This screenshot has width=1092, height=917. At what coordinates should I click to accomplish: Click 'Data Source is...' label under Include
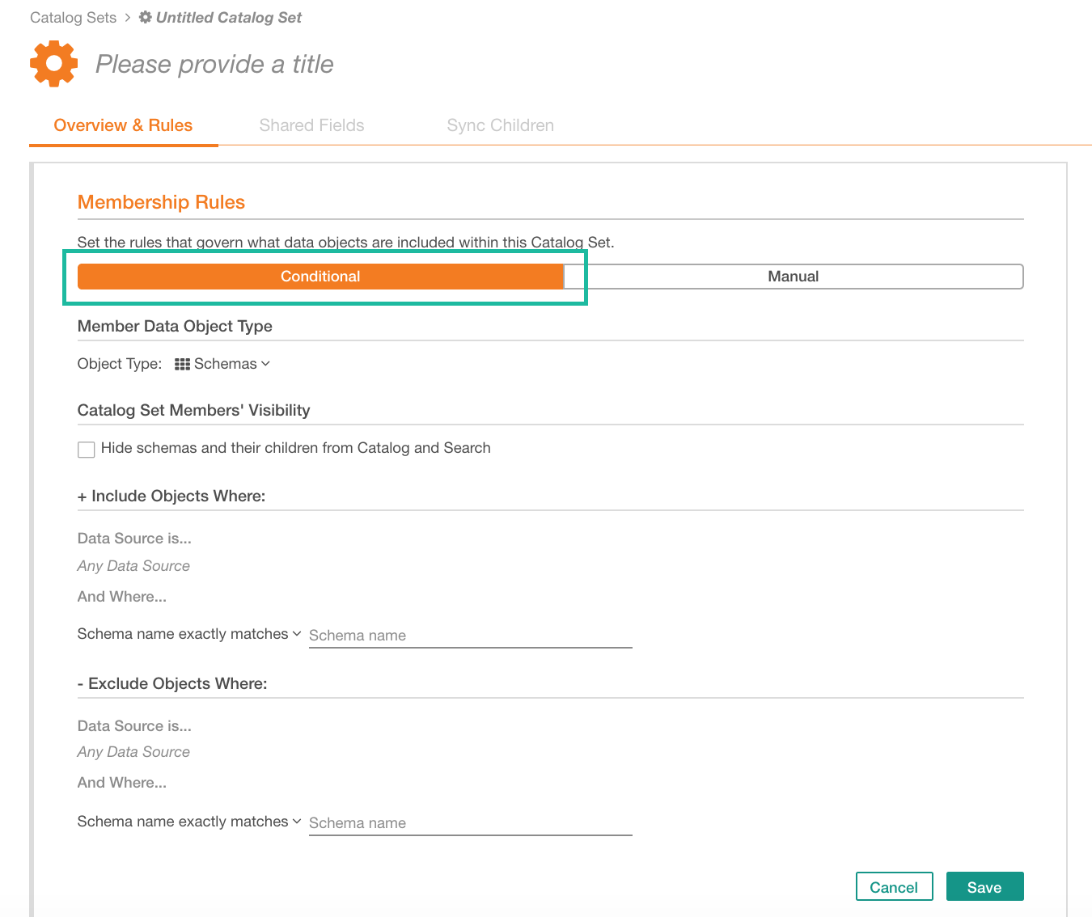pyautogui.click(x=134, y=539)
